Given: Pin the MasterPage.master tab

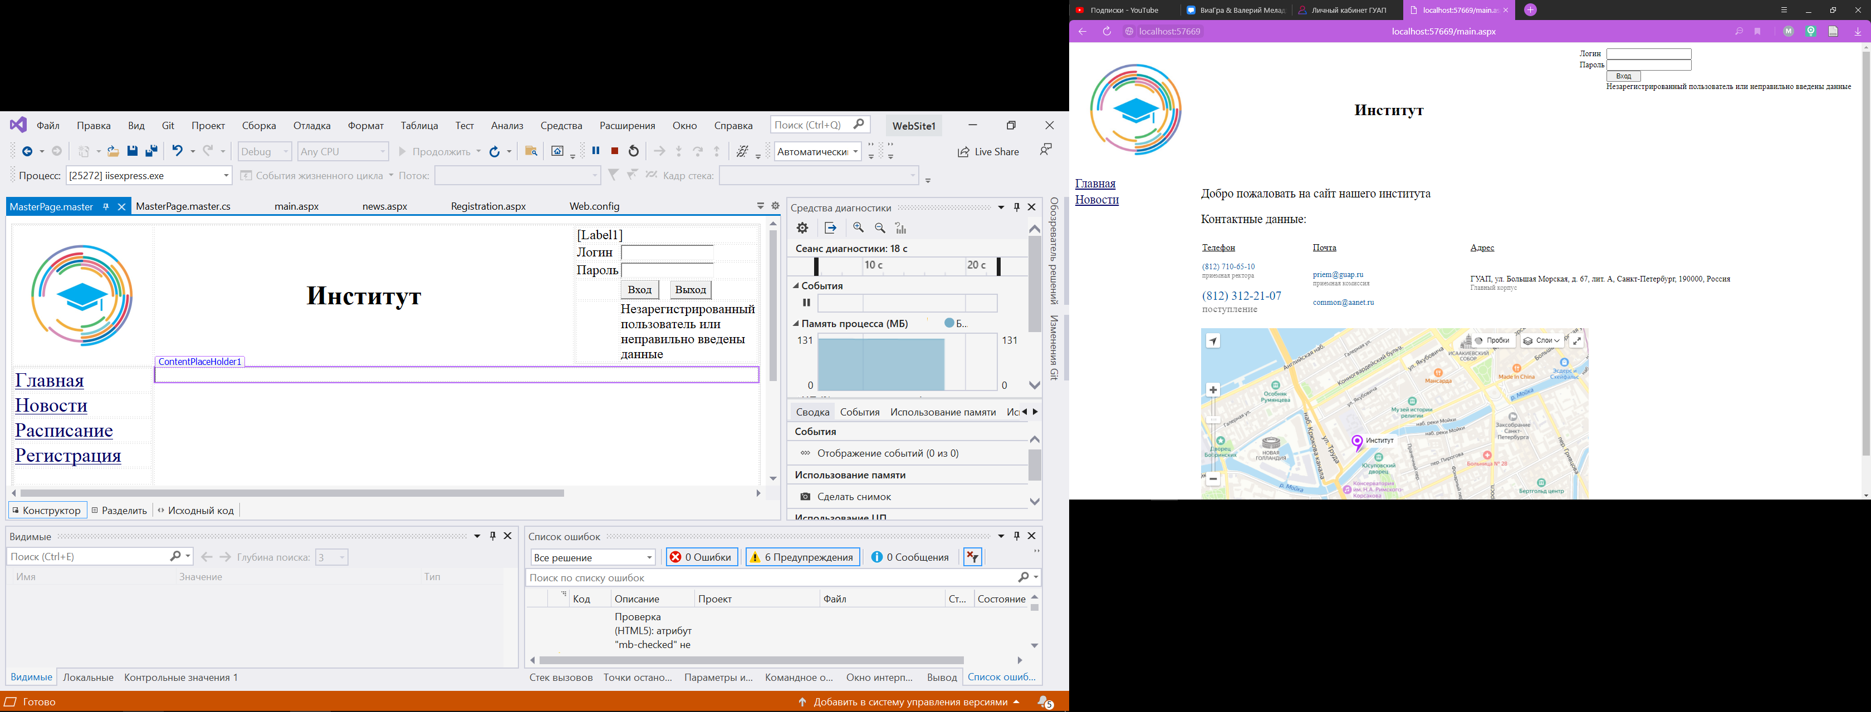Looking at the screenshot, I should tap(105, 207).
